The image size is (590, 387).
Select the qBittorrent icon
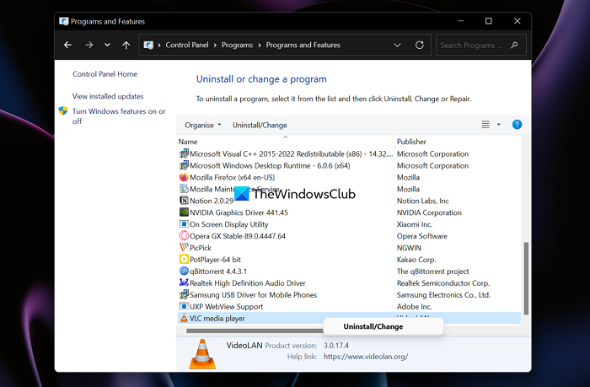pos(184,271)
